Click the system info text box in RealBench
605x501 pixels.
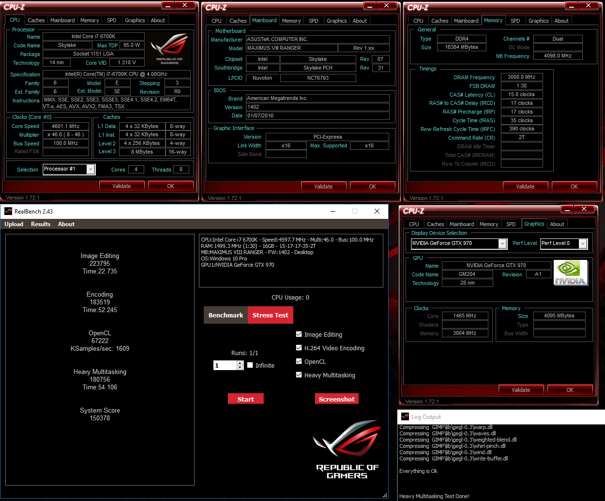coord(291,260)
